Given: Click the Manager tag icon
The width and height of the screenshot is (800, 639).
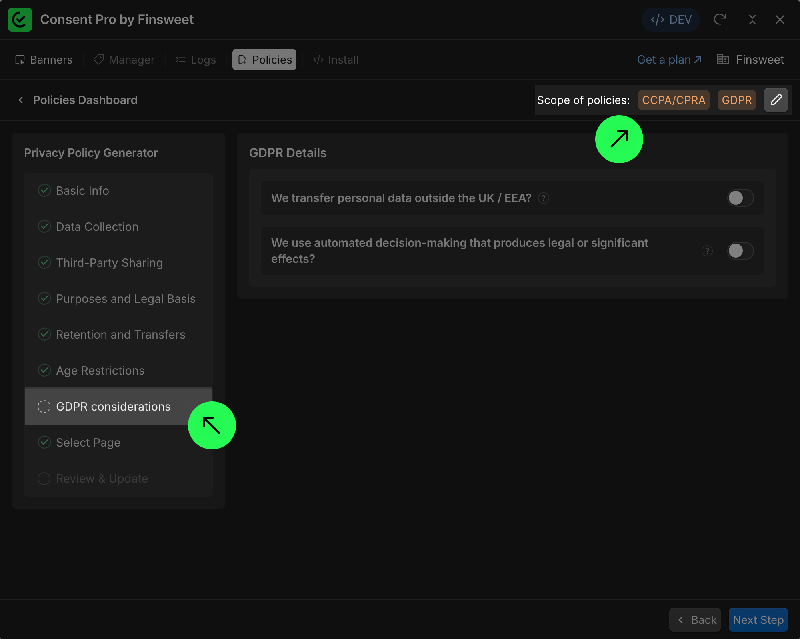Looking at the screenshot, I should coord(98,60).
